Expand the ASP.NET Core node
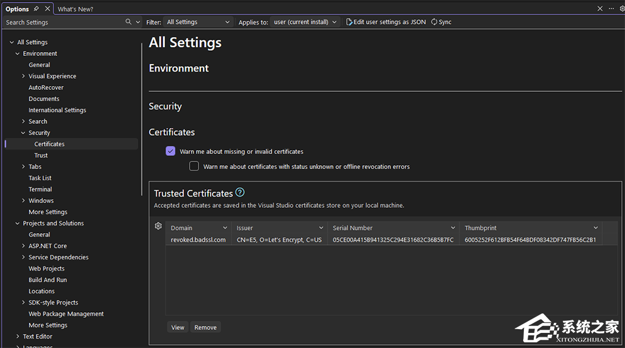Image resolution: width=625 pixels, height=348 pixels. tap(23, 246)
